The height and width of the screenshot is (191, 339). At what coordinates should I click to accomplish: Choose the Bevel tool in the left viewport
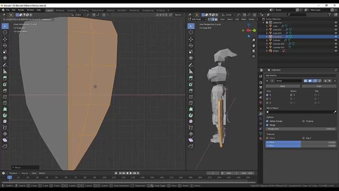[x=5, y=91]
